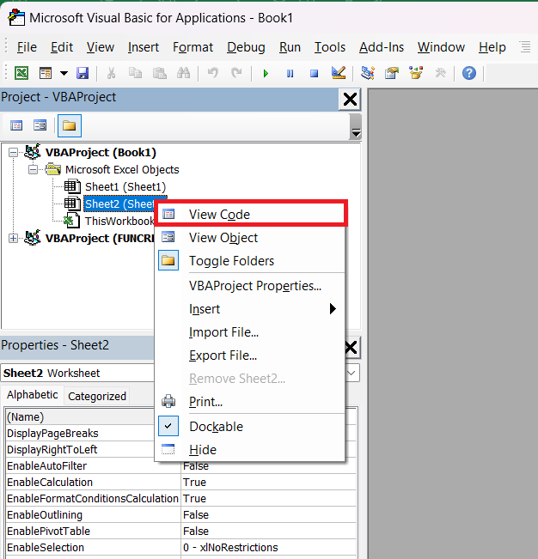Switch to the Alphabetic properties tab
The image size is (538, 559).
tap(33, 395)
